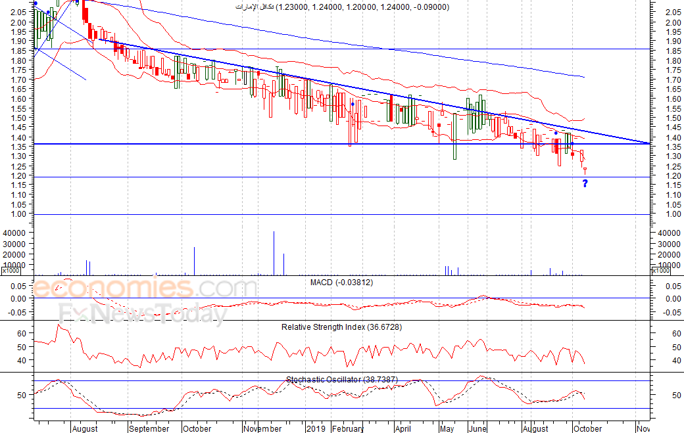Click the 1.20 price label on the left axis

point(18,175)
